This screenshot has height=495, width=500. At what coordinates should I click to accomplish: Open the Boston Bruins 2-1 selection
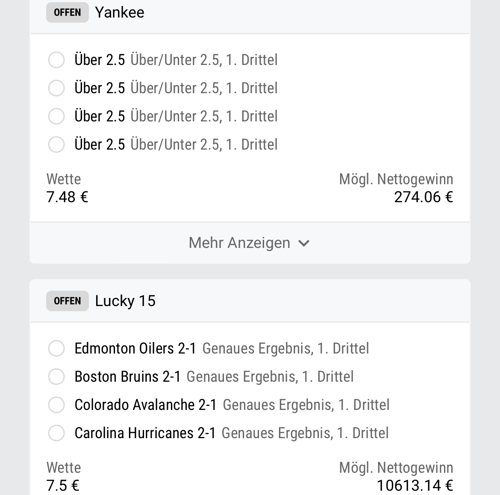[127, 377]
